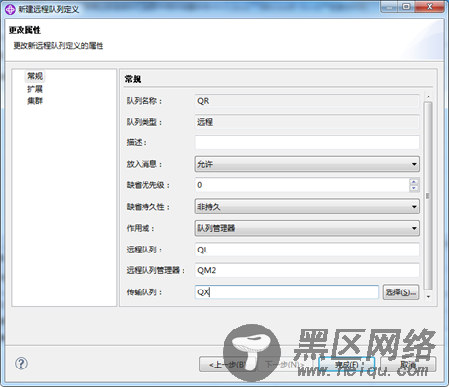Open the 作用域 dropdown

click(306, 228)
